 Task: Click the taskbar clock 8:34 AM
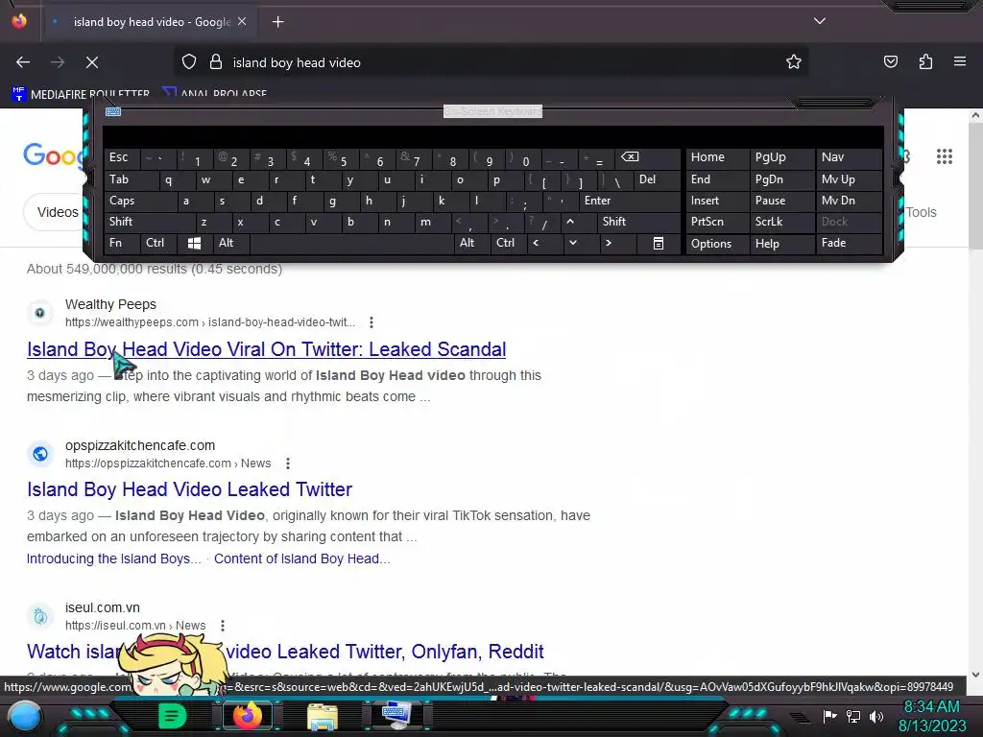[932, 707]
